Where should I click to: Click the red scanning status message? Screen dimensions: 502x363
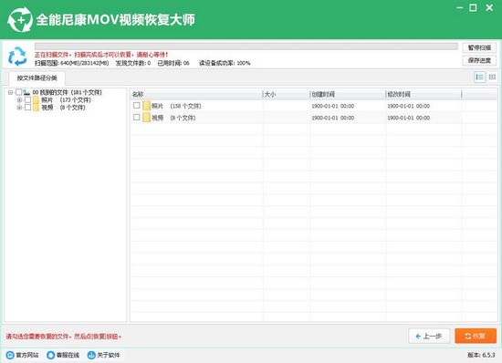101,55
